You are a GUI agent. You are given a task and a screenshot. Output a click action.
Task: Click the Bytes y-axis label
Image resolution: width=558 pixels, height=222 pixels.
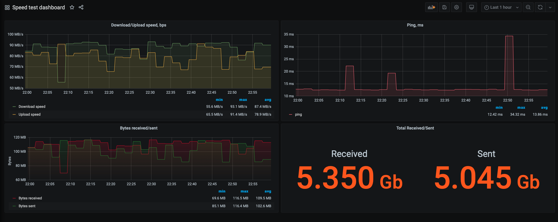(10, 161)
